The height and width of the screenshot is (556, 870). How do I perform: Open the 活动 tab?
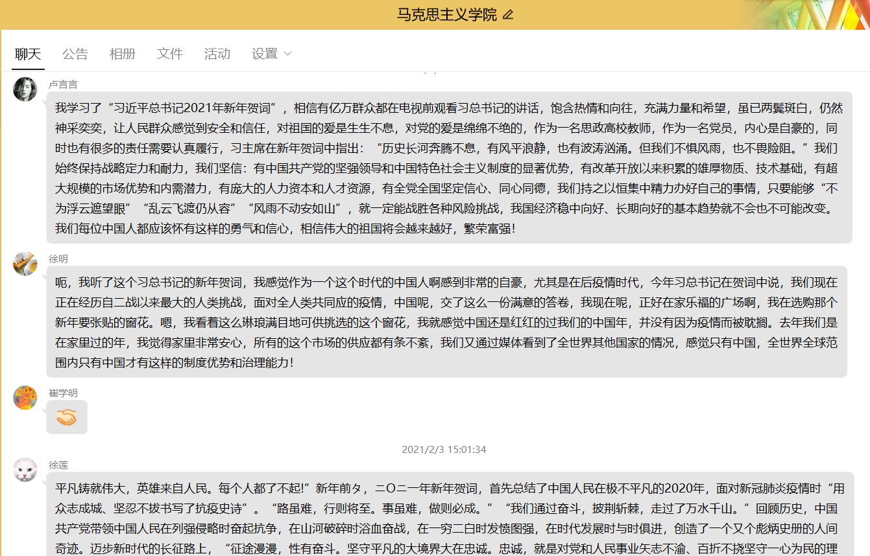pos(217,54)
